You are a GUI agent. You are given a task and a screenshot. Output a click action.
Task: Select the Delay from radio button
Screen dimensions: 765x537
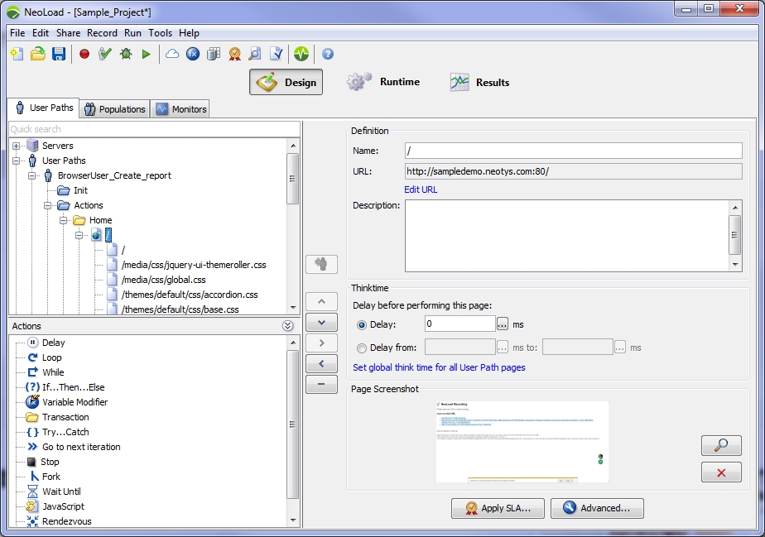(x=362, y=348)
